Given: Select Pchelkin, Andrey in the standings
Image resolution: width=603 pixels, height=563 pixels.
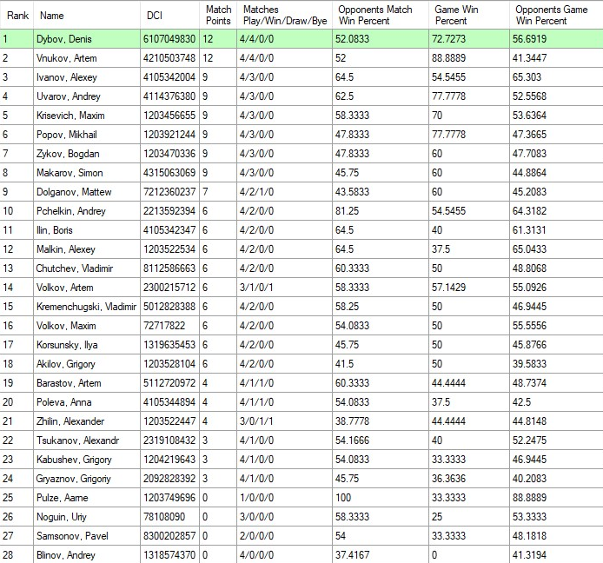Looking at the screenshot, I should (x=70, y=211).
